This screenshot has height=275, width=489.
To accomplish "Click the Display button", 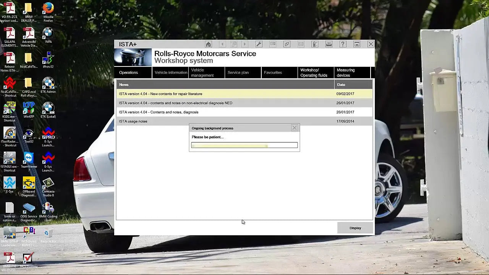I will coord(355,228).
